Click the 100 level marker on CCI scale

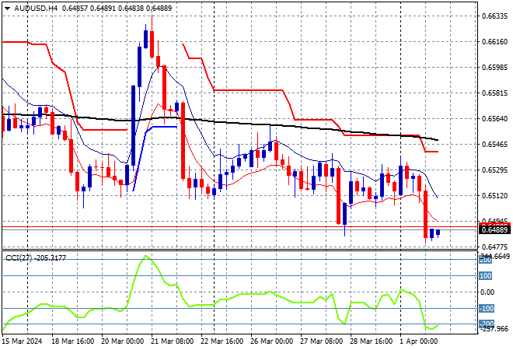(486, 275)
